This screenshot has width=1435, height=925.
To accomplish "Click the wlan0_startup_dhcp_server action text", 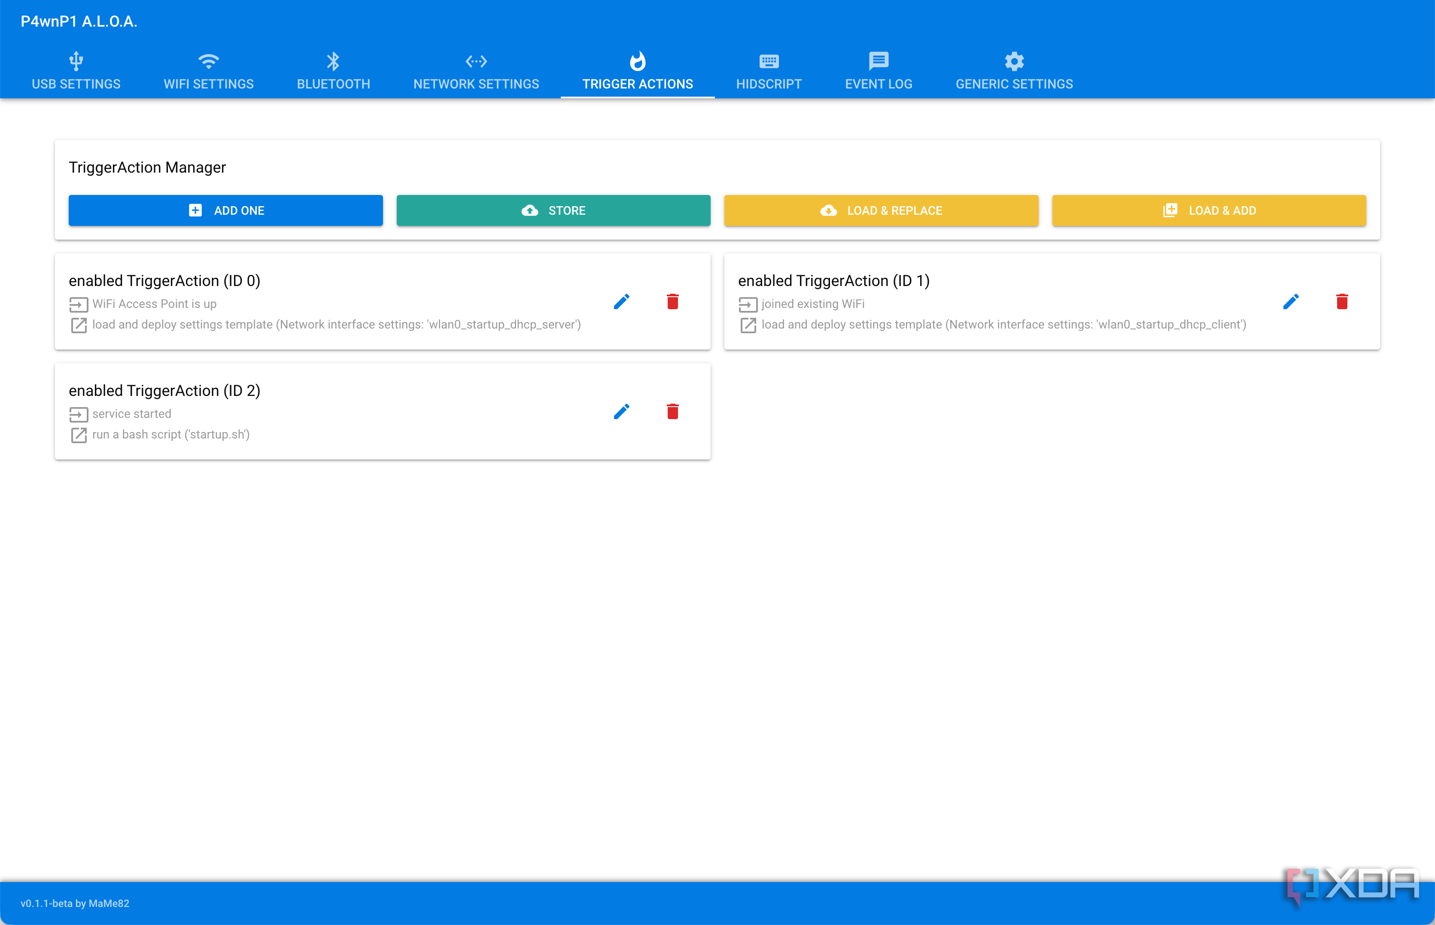I will pyautogui.click(x=336, y=324).
